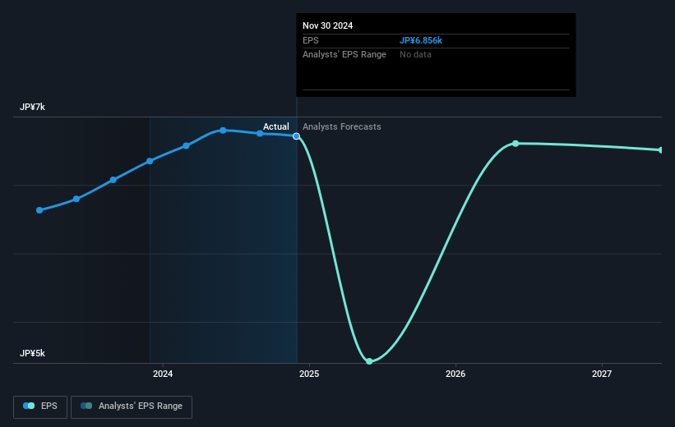
Task: Click the 'Actual' label on chart
Action: coord(276,126)
